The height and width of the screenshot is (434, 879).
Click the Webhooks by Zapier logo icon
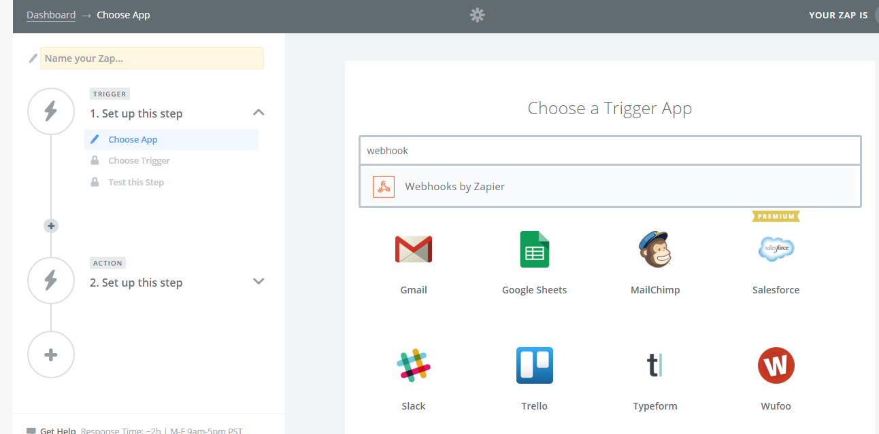point(384,186)
